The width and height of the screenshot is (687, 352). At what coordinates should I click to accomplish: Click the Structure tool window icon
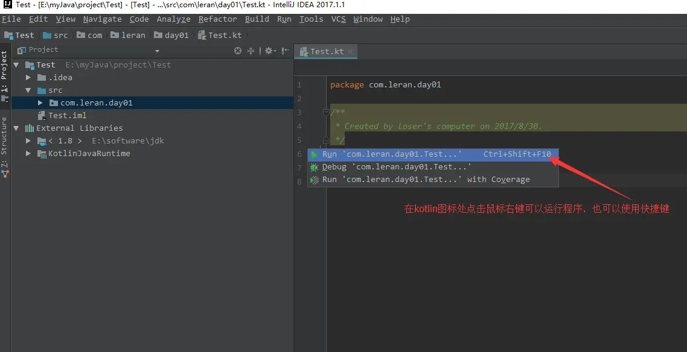[x=4, y=174]
